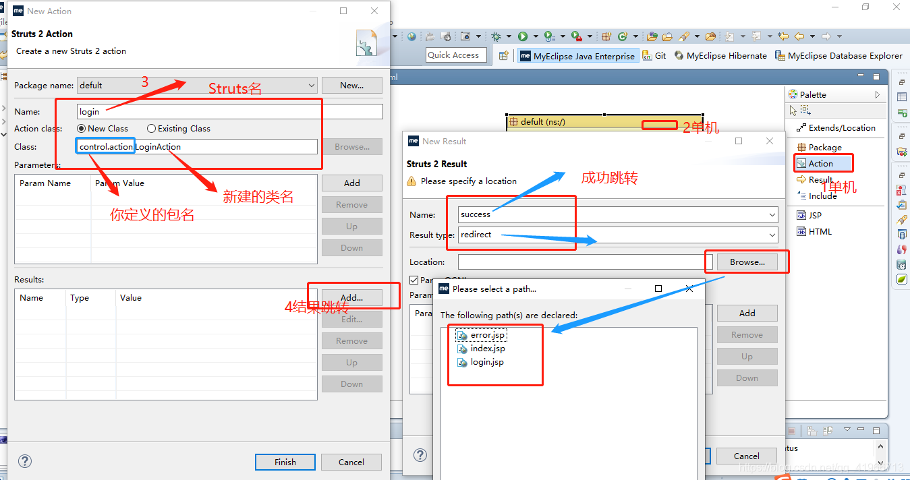Select the Existing Class radio button
The height and width of the screenshot is (480, 910).
pos(151,128)
